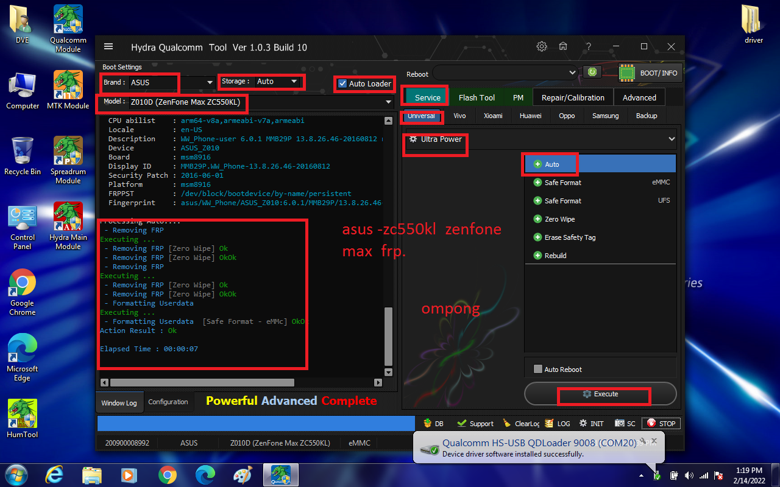This screenshot has height=487, width=780.
Task: Switch to the Window Log tab
Action: click(119, 402)
